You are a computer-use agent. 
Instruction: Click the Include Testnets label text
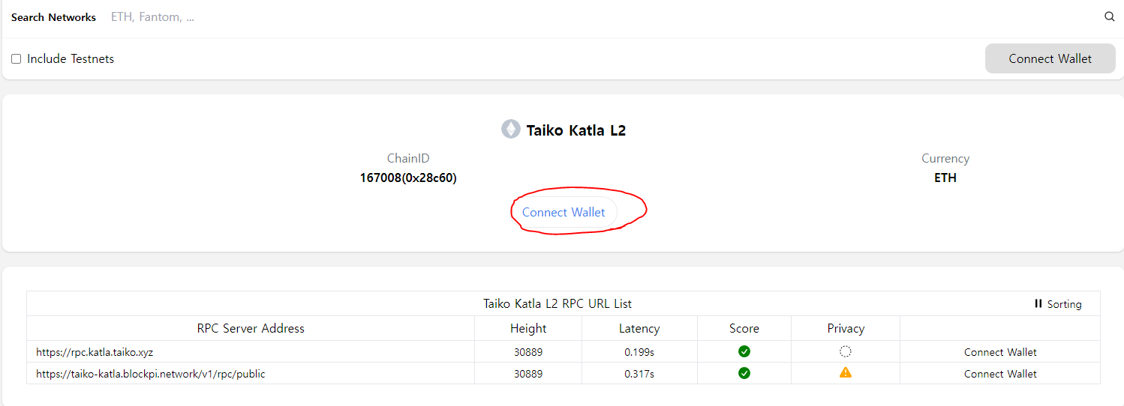click(x=71, y=58)
